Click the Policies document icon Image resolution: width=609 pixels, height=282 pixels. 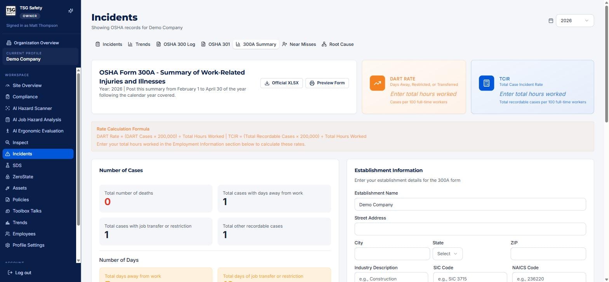tap(7, 200)
